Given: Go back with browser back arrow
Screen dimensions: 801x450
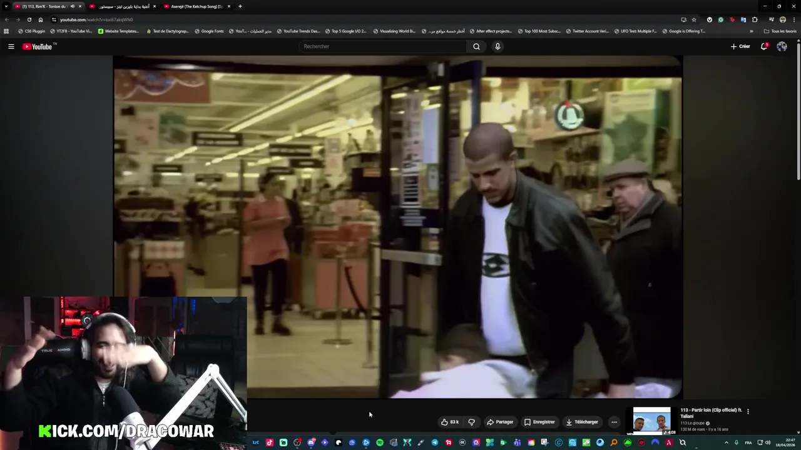Looking at the screenshot, I should (7, 19).
